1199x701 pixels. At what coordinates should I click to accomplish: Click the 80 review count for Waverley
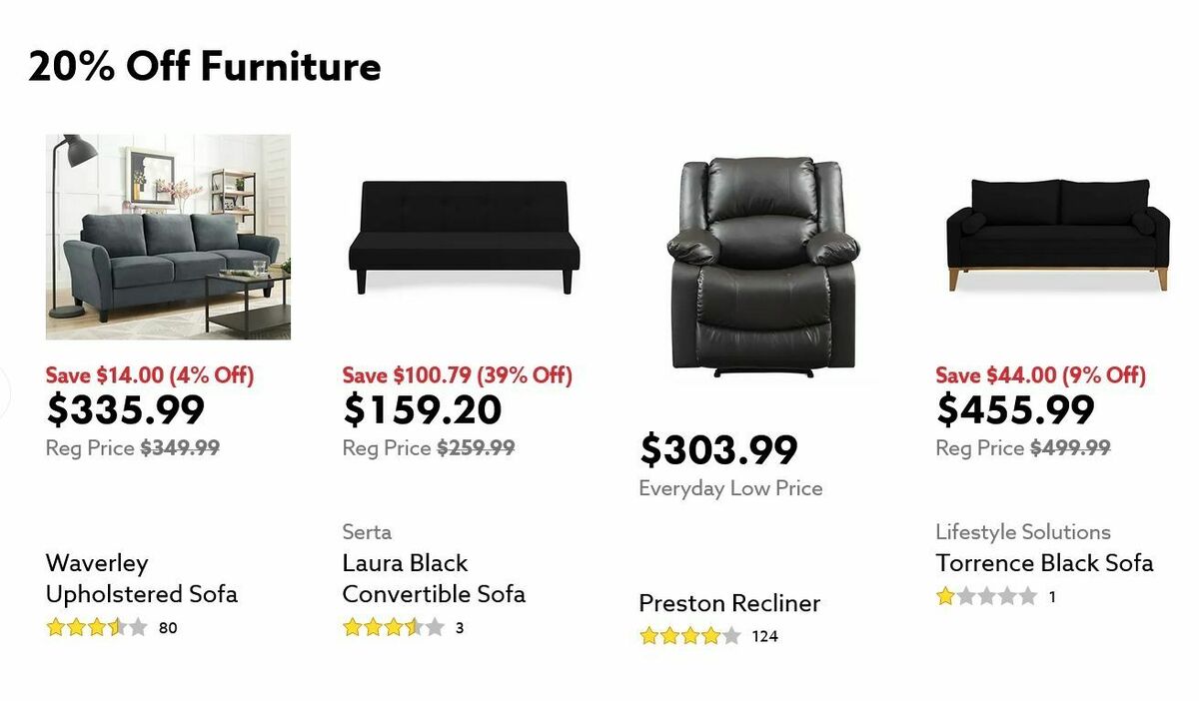tap(166, 628)
